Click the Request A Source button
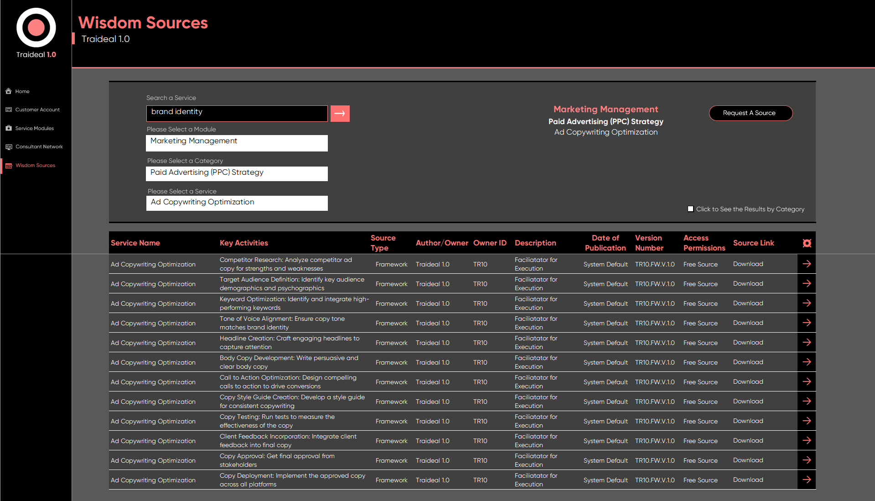The width and height of the screenshot is (875, 501). point(750,113)
